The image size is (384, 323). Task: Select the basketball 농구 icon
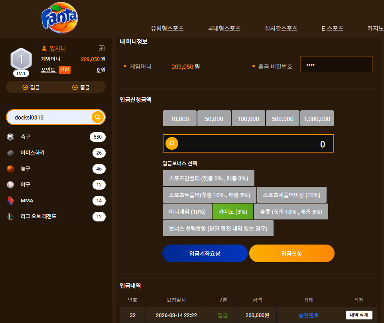(10, 169)
